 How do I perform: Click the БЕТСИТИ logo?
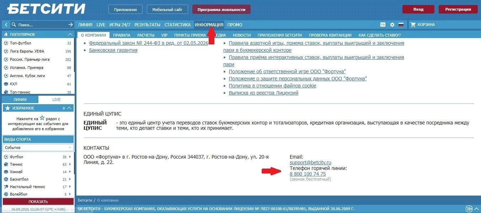point(46,9)
